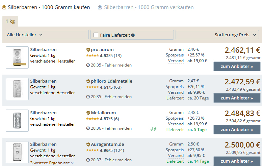This screenshot has width=262, height=166.
Task: Expand 3 weitere Ergebnisse
Action: tap(52, 163)
